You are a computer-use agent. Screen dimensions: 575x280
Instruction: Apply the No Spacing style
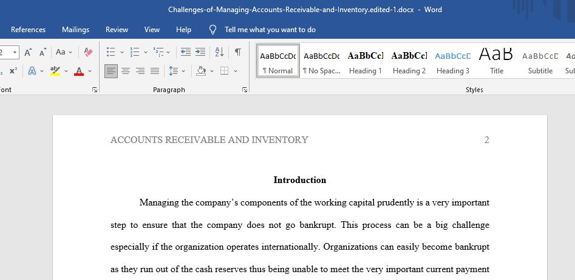coord(322,61)
